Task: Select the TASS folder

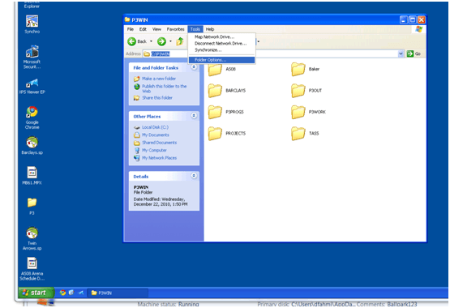Action: pyautogui.click(x=305, y=134)
